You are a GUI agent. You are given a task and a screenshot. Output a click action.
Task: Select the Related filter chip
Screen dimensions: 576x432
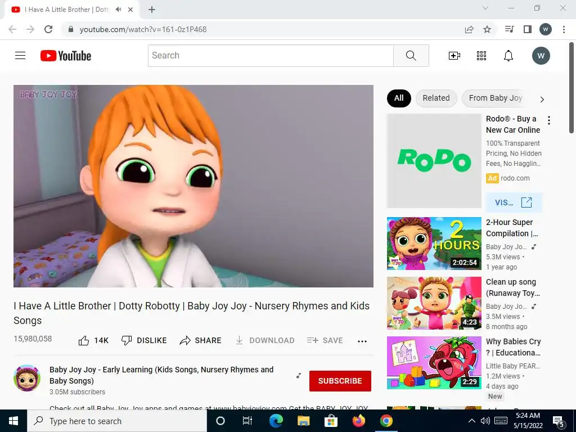click(436, 98)
